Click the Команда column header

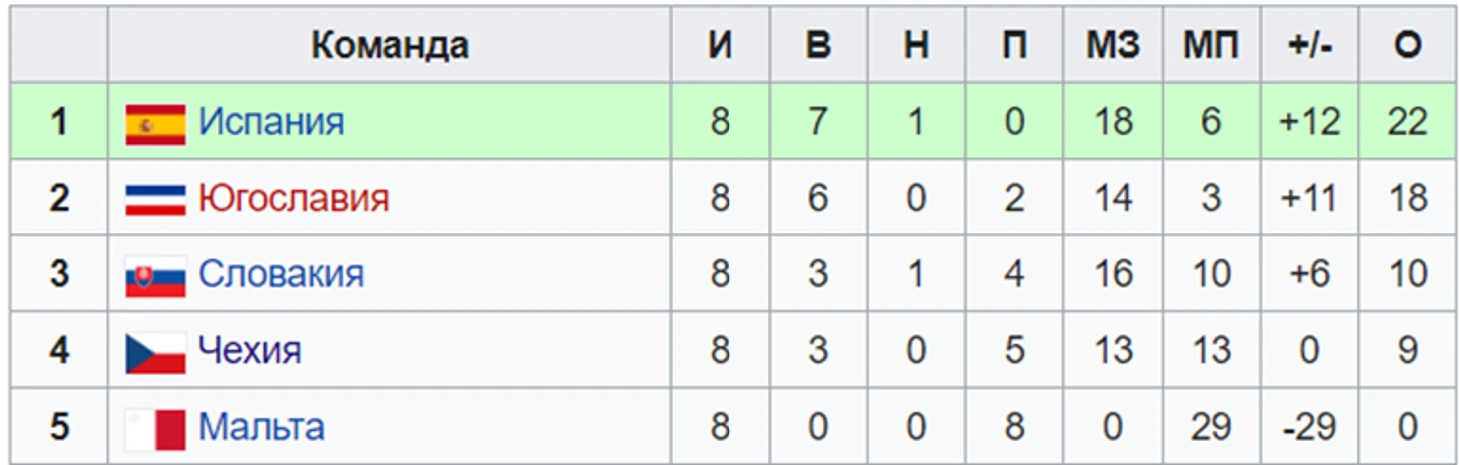[x=389, y=45]
